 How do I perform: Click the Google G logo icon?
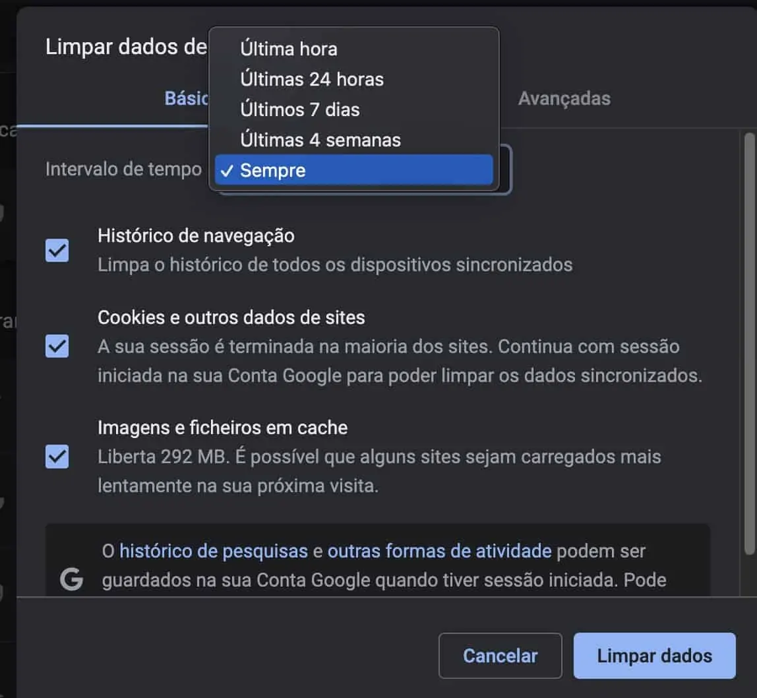click(x=71, y=579)
